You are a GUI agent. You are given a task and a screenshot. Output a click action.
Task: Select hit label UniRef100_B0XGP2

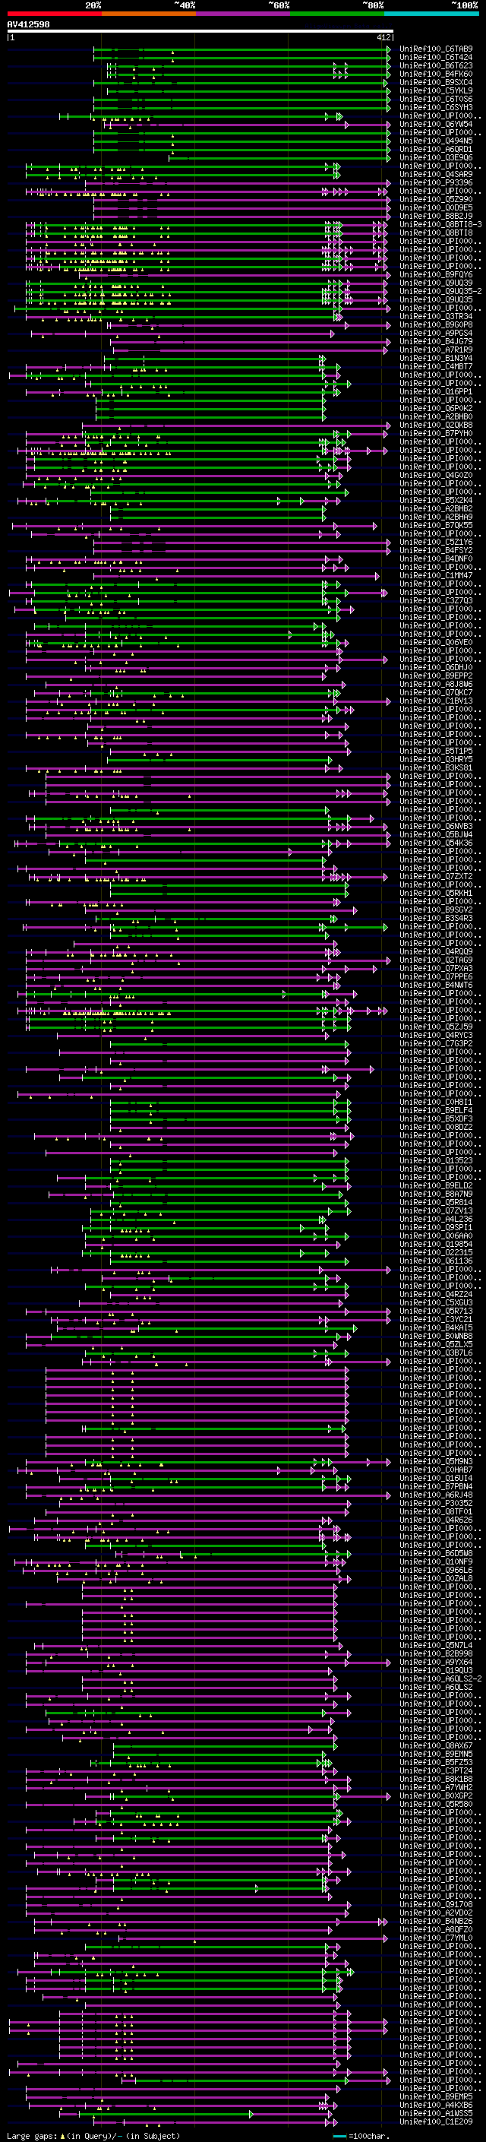coord(436,1796)
